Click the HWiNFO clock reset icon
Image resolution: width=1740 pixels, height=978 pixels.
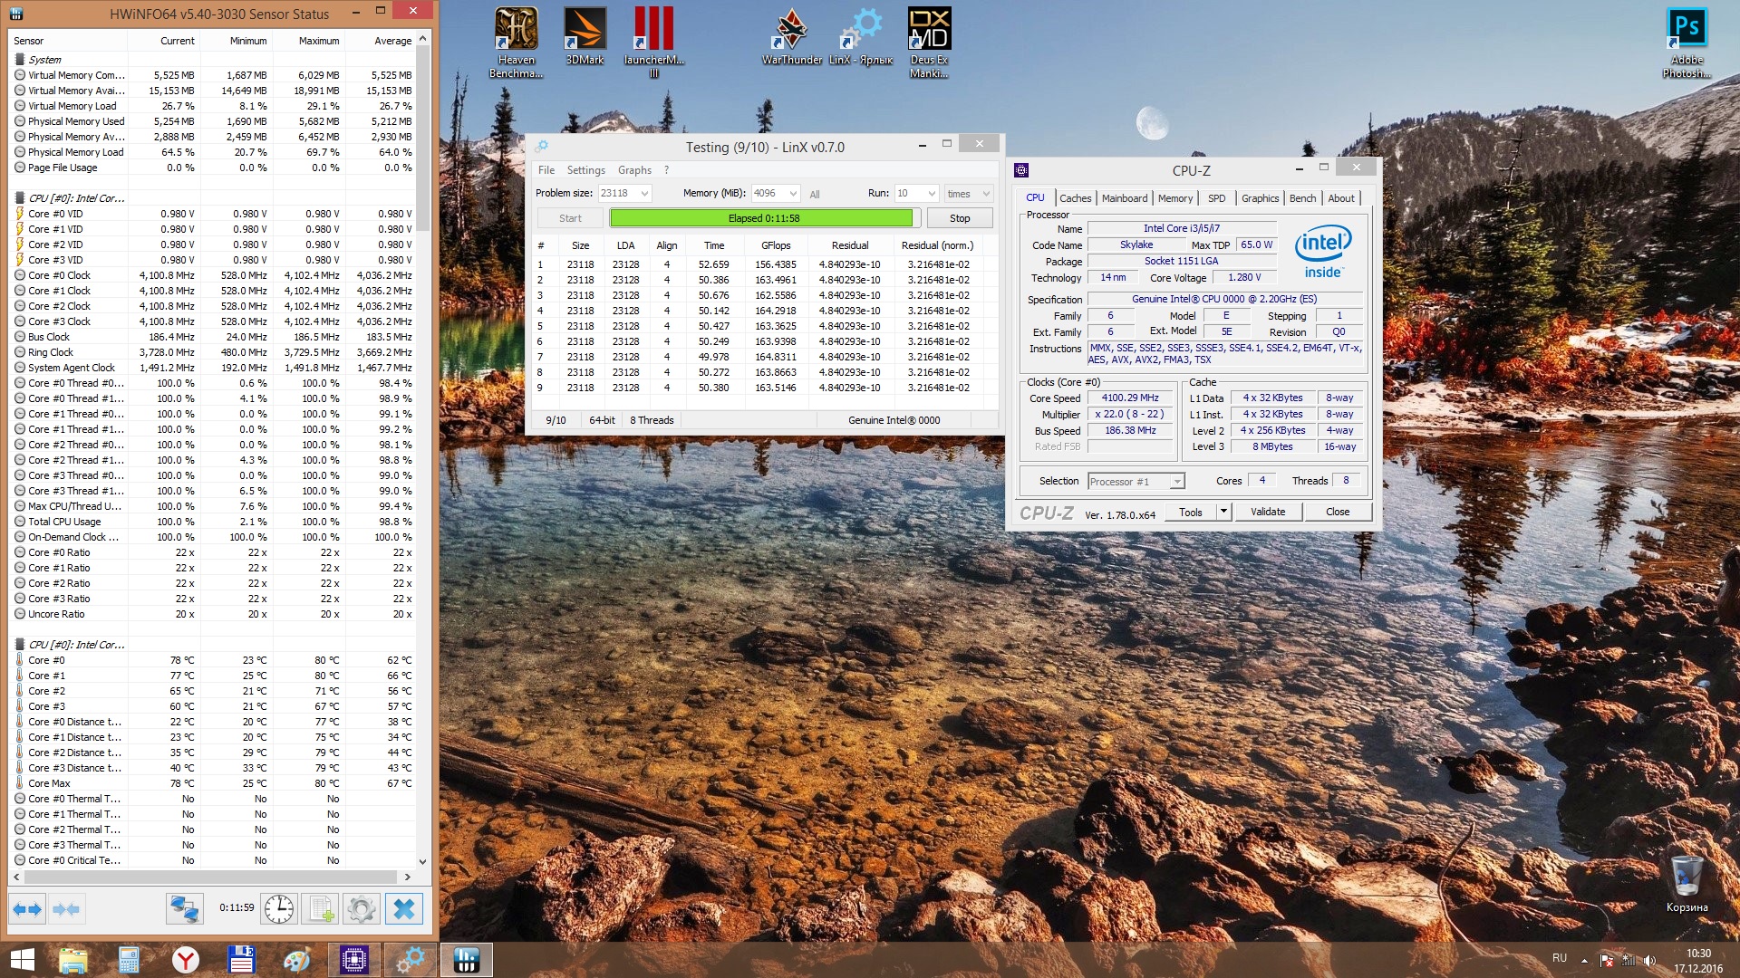(x=278, y=908)
